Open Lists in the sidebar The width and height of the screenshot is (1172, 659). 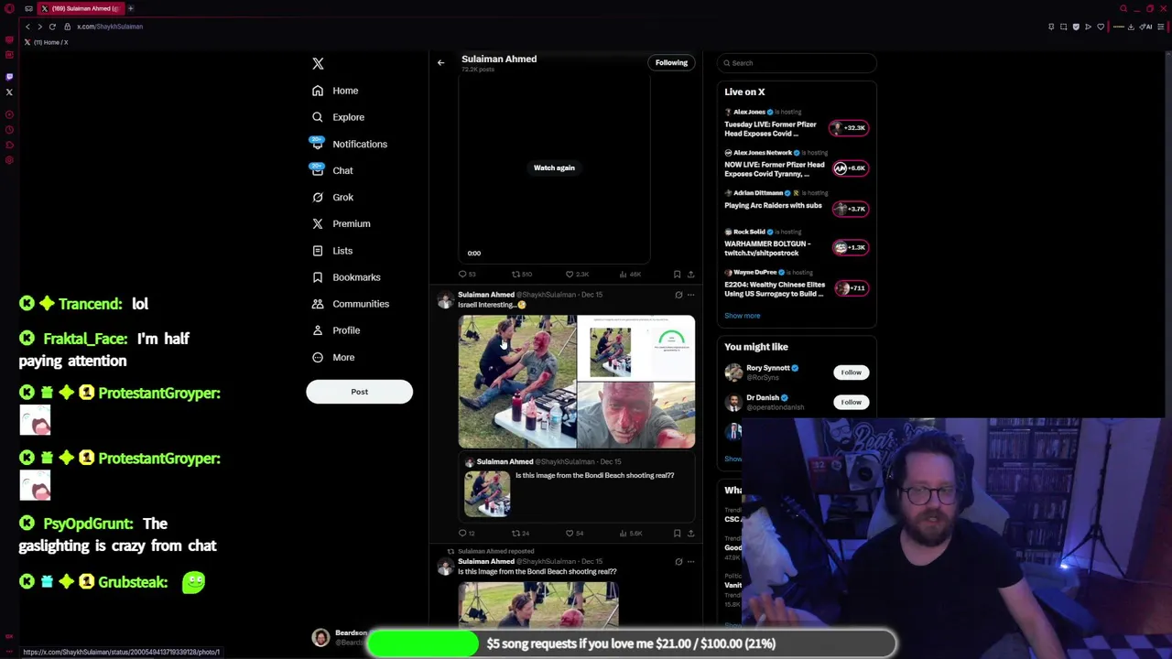pyautogui.click(x=332, y=250)
